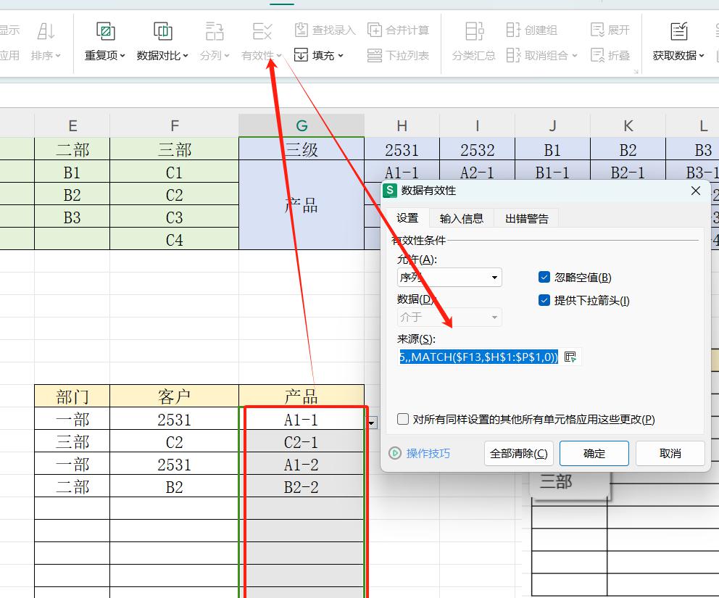Click cell containing B2-2

point(302,486)
